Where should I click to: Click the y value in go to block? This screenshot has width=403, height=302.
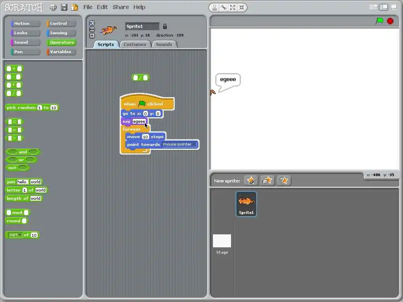click(x=158, y=114)
